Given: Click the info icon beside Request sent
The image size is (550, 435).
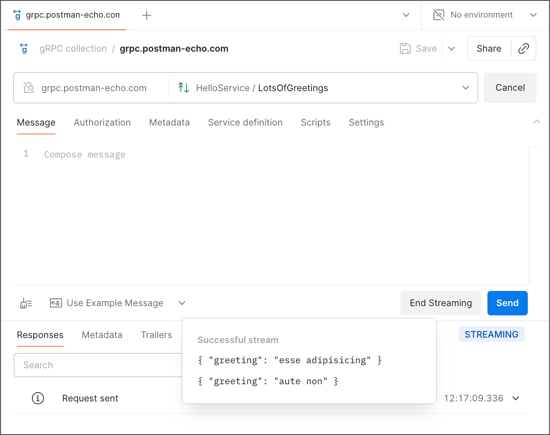Looking at the screenshot, I should tap(38, 398).
